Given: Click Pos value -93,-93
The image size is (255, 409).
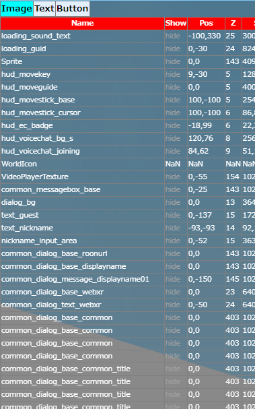Looking at the screenshot, I should [202, 228].
